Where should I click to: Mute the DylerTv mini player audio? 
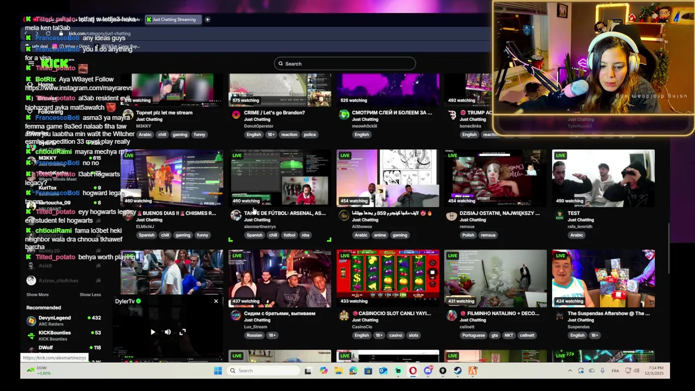168,332
